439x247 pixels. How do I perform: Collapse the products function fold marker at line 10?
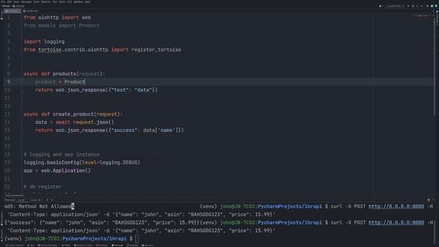pyautogui.click(x=21, y=90)
